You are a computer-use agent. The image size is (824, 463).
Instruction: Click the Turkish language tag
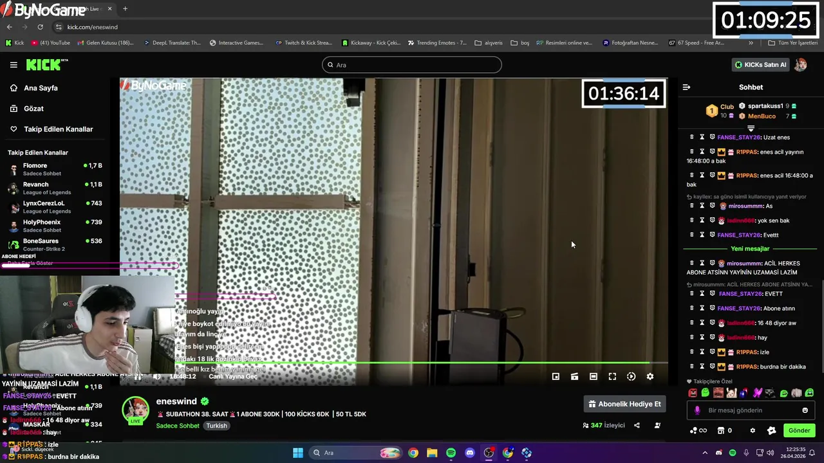pyautogui.click(x=216, y=426)
